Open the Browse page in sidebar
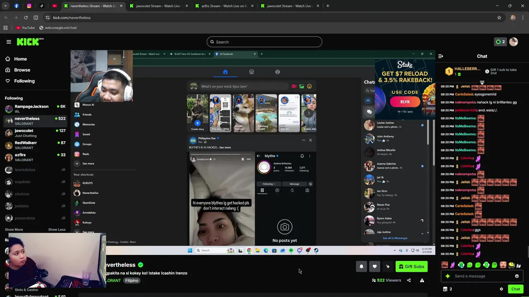The image size is (529, 297). click(x=22, y=70)
